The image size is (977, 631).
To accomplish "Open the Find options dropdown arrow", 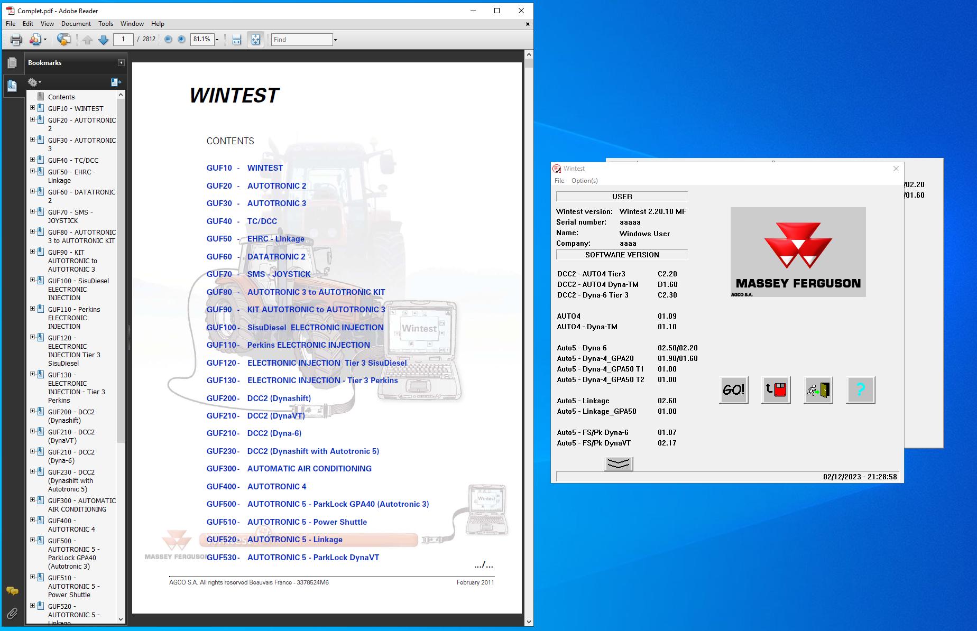I will click(335, 40).
